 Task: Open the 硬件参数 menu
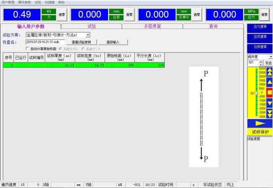[24, 2]
